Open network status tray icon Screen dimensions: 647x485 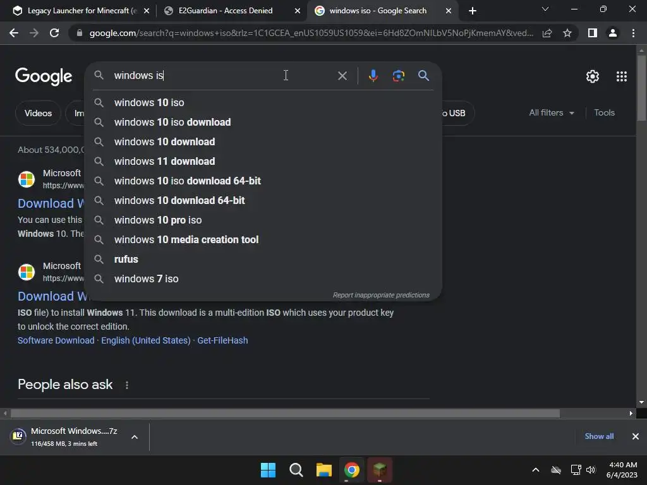576,470
